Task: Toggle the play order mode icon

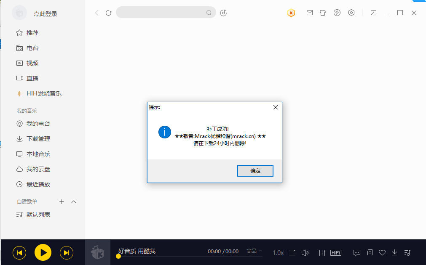Action: (x=292, y=253)
